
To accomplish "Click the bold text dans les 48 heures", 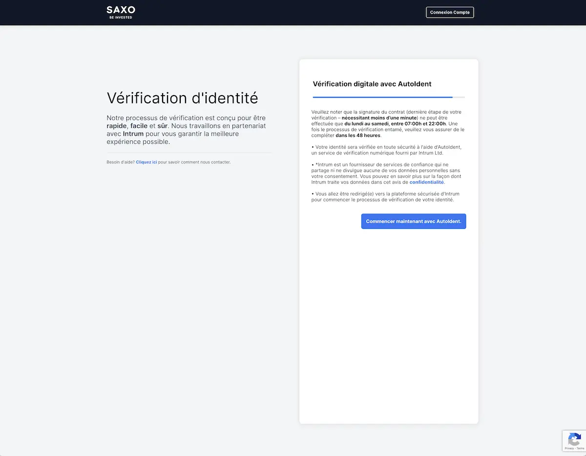I will click(x=358, y=135).
